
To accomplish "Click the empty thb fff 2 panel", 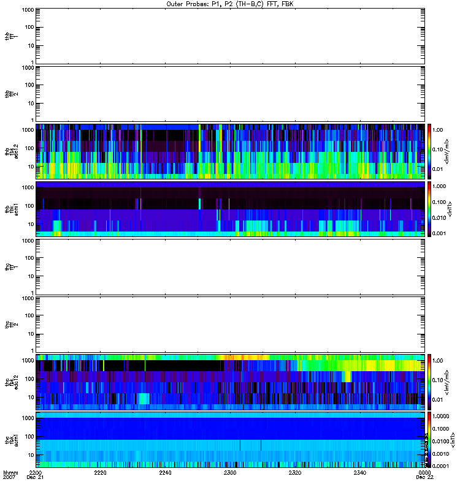I will 230,93.
